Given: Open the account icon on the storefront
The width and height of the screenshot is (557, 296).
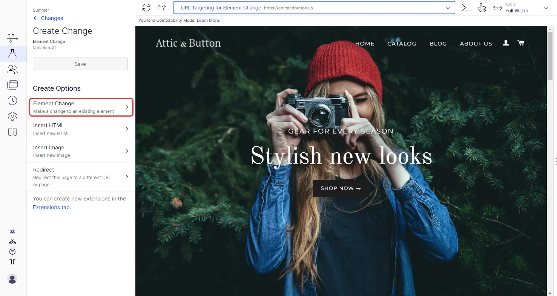Looking at the screenshot, I should pos(506,43).
